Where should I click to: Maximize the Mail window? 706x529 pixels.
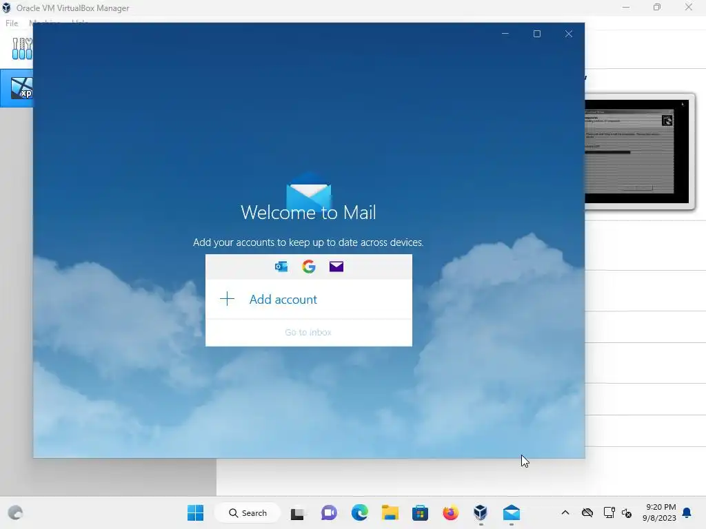click(536, 34)
